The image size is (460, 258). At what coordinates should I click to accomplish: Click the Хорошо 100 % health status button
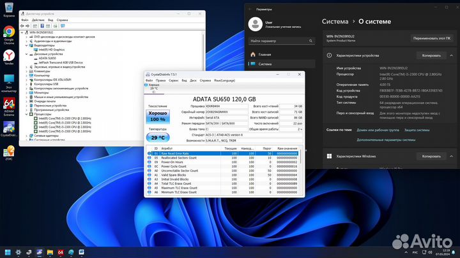tap(158, 116)
